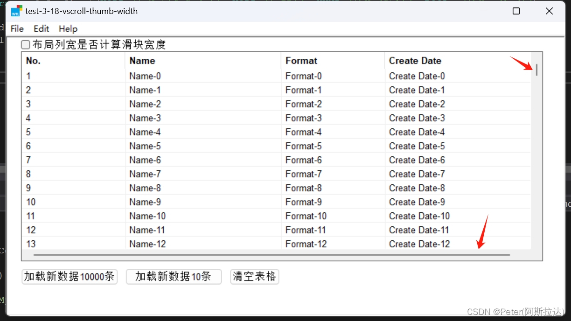Click the Format-10 cell
The width and height of the screenshot is (571, 321).
334,216
